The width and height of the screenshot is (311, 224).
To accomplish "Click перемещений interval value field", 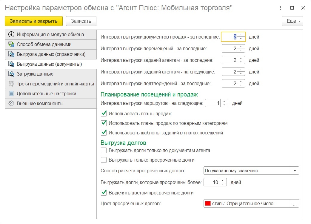I will [230, 48].
